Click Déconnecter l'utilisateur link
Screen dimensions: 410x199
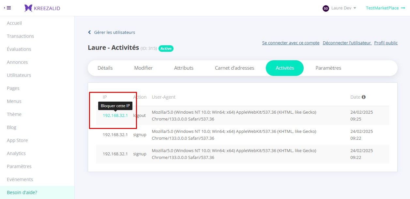347,43
